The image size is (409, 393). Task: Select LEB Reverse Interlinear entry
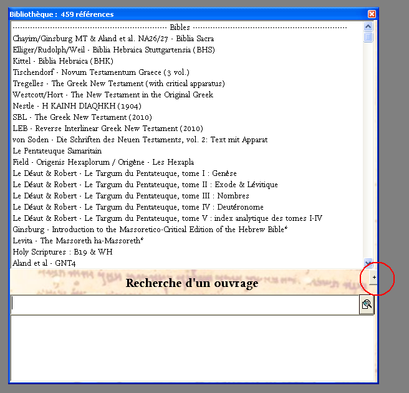(x=108, y=129)
